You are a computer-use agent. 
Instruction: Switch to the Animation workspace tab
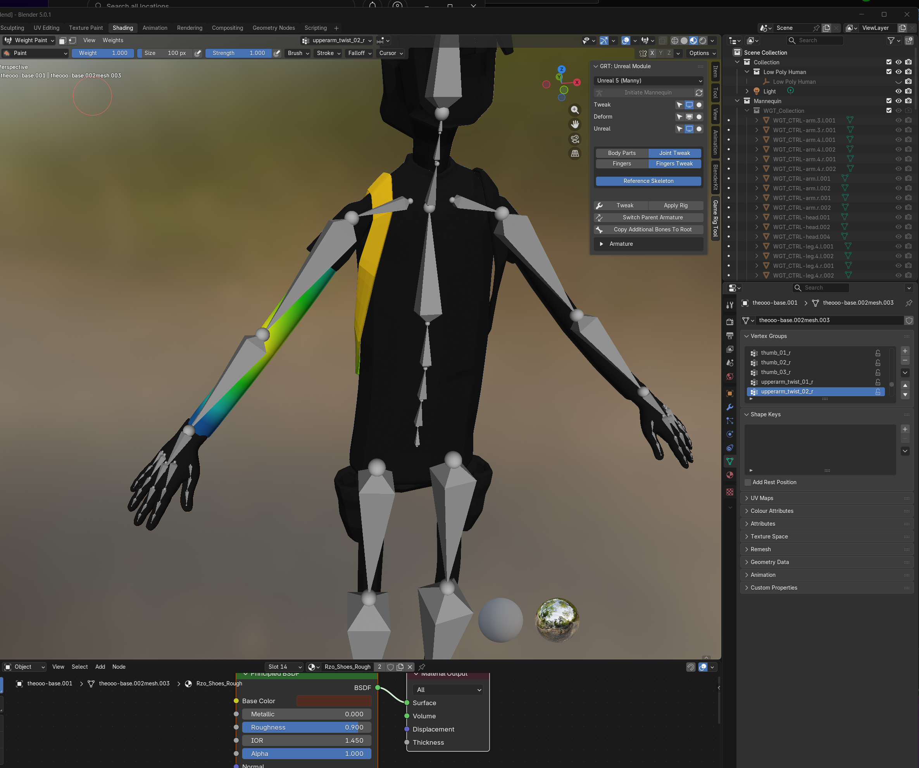click(x=155, y=28)
